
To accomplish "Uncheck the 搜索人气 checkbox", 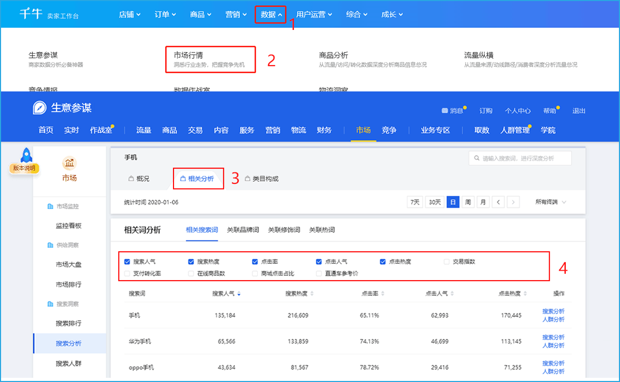I will [127, 262].
